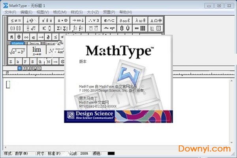Viewport: 237px width, 158px height.
Task: Click the S symbol in the small bar
Action: [x=32, y=62]
